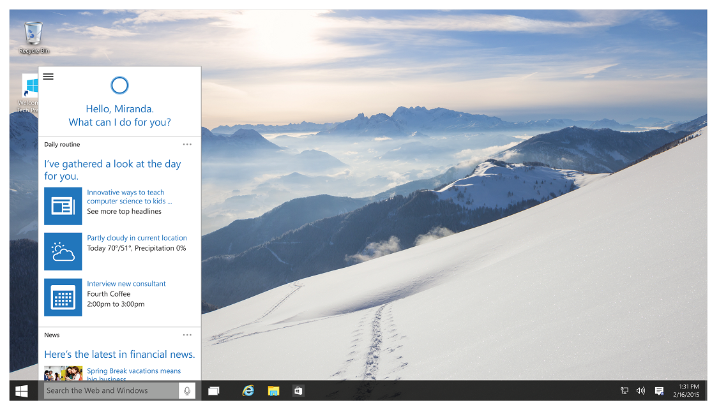This screenshot has width=712, height=405.
Task: Click 'Partly cloudy in current location' link
Action: click(137, 238)
